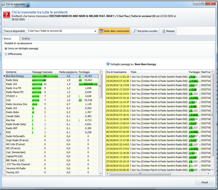The width and height of the screenshot is (218, 190).
Task: Click the 0,147 punteggio score cell
Action: tap(194, 166)
